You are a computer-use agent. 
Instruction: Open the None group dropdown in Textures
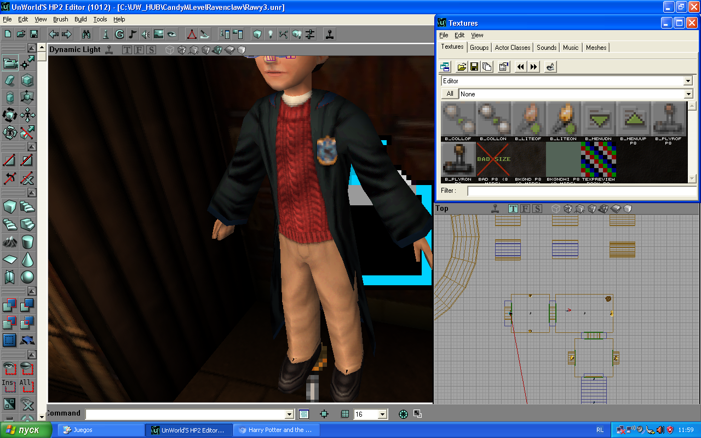click(688, 94)
